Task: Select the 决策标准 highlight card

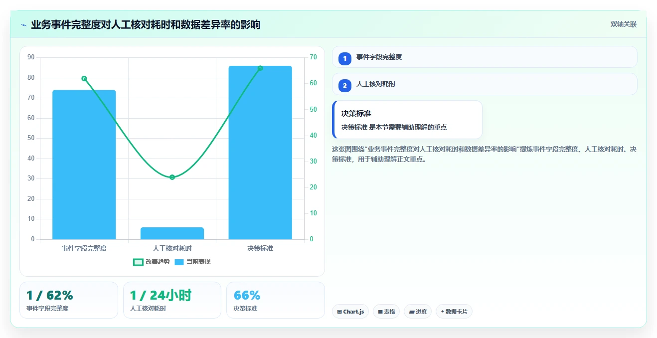Action: 407,120
